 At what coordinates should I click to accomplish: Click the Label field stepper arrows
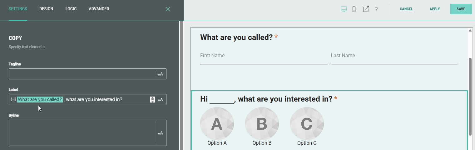click(x=152, y=100)
